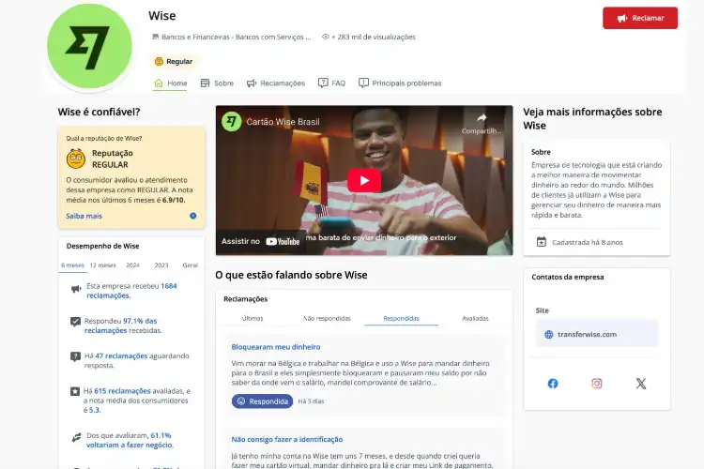This screenshot has width=704, height=469.
Task: Open the Principais problemas tab
Action: (400, 83)
